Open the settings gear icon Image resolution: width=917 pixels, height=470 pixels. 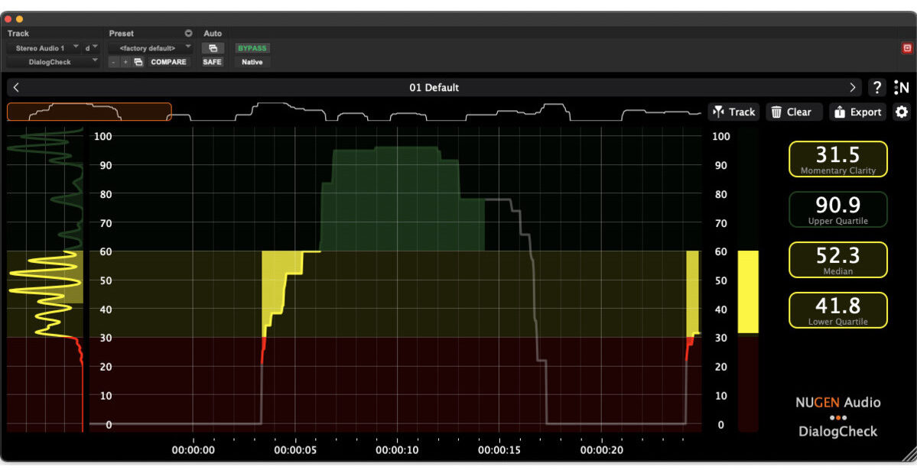pos(902,112)
